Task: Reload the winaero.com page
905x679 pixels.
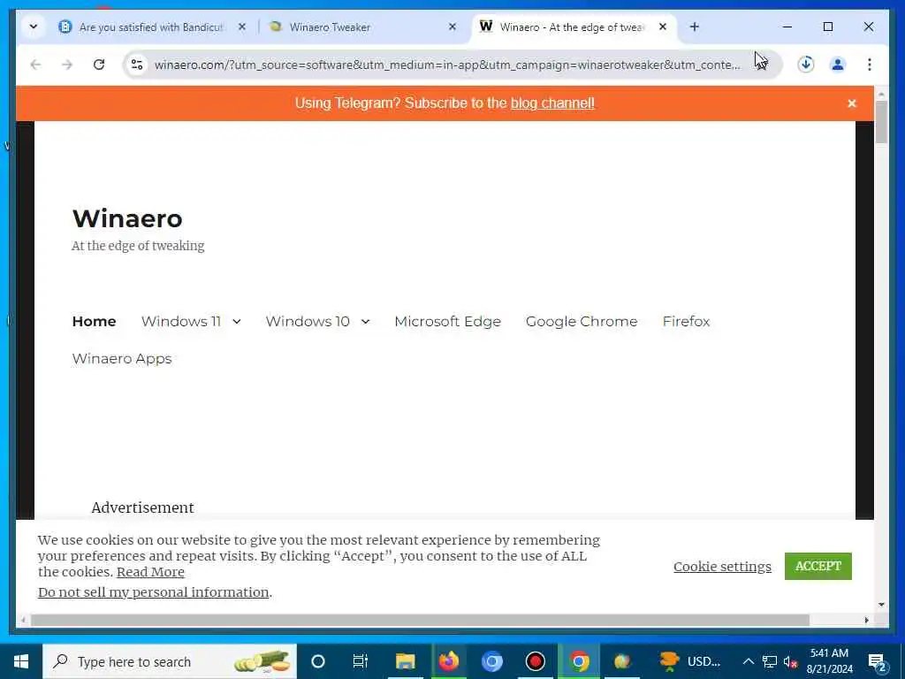Action: coord(99,65)
